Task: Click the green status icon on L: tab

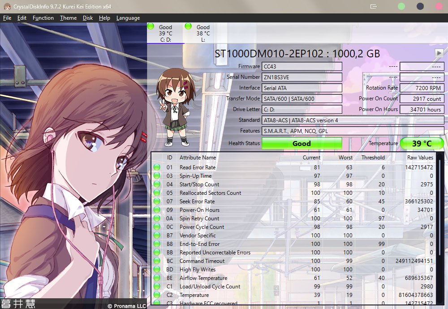Action: click(188, 26)
